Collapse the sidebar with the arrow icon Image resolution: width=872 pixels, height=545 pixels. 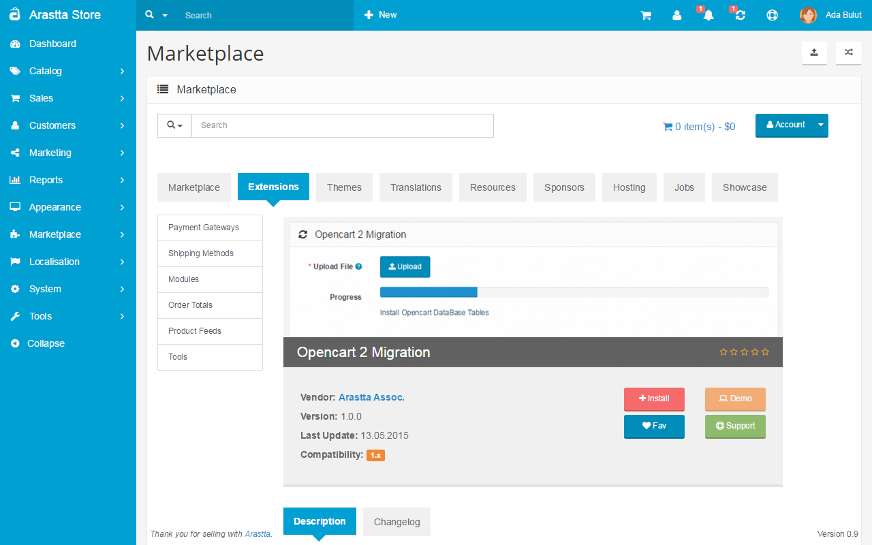coord(15,343)
